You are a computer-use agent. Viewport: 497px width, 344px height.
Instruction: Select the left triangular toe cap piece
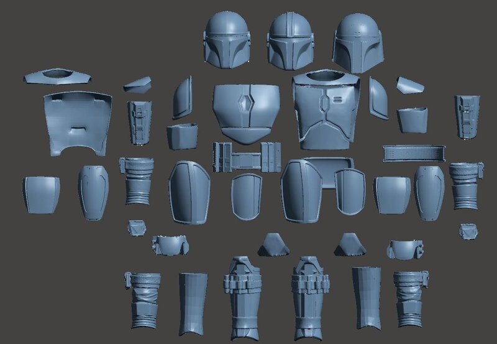click(x=274, y=246)
